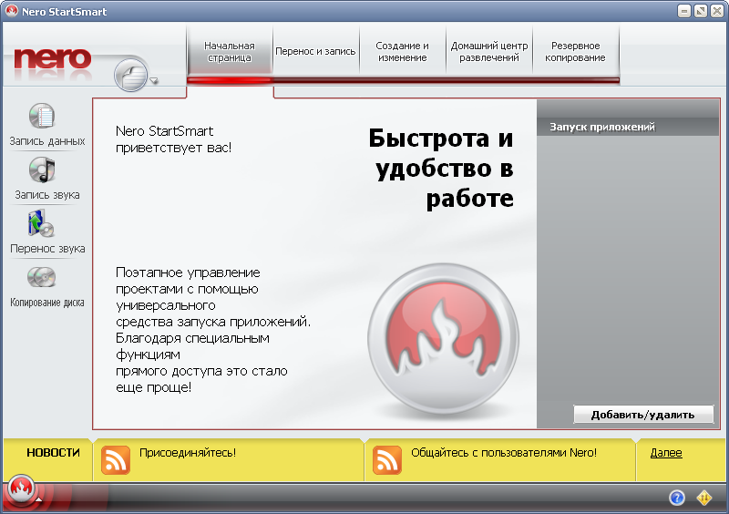The image size is (729, 514).
Task: Start the Перенос звука icon
Action: click(41, 223)
